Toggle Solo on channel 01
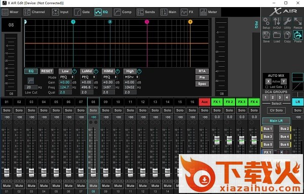The width and height of the screenshot is (304, 194). point(7,110)
